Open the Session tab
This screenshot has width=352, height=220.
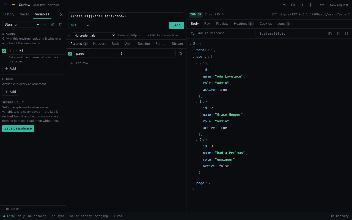click(x=144, y=44)
